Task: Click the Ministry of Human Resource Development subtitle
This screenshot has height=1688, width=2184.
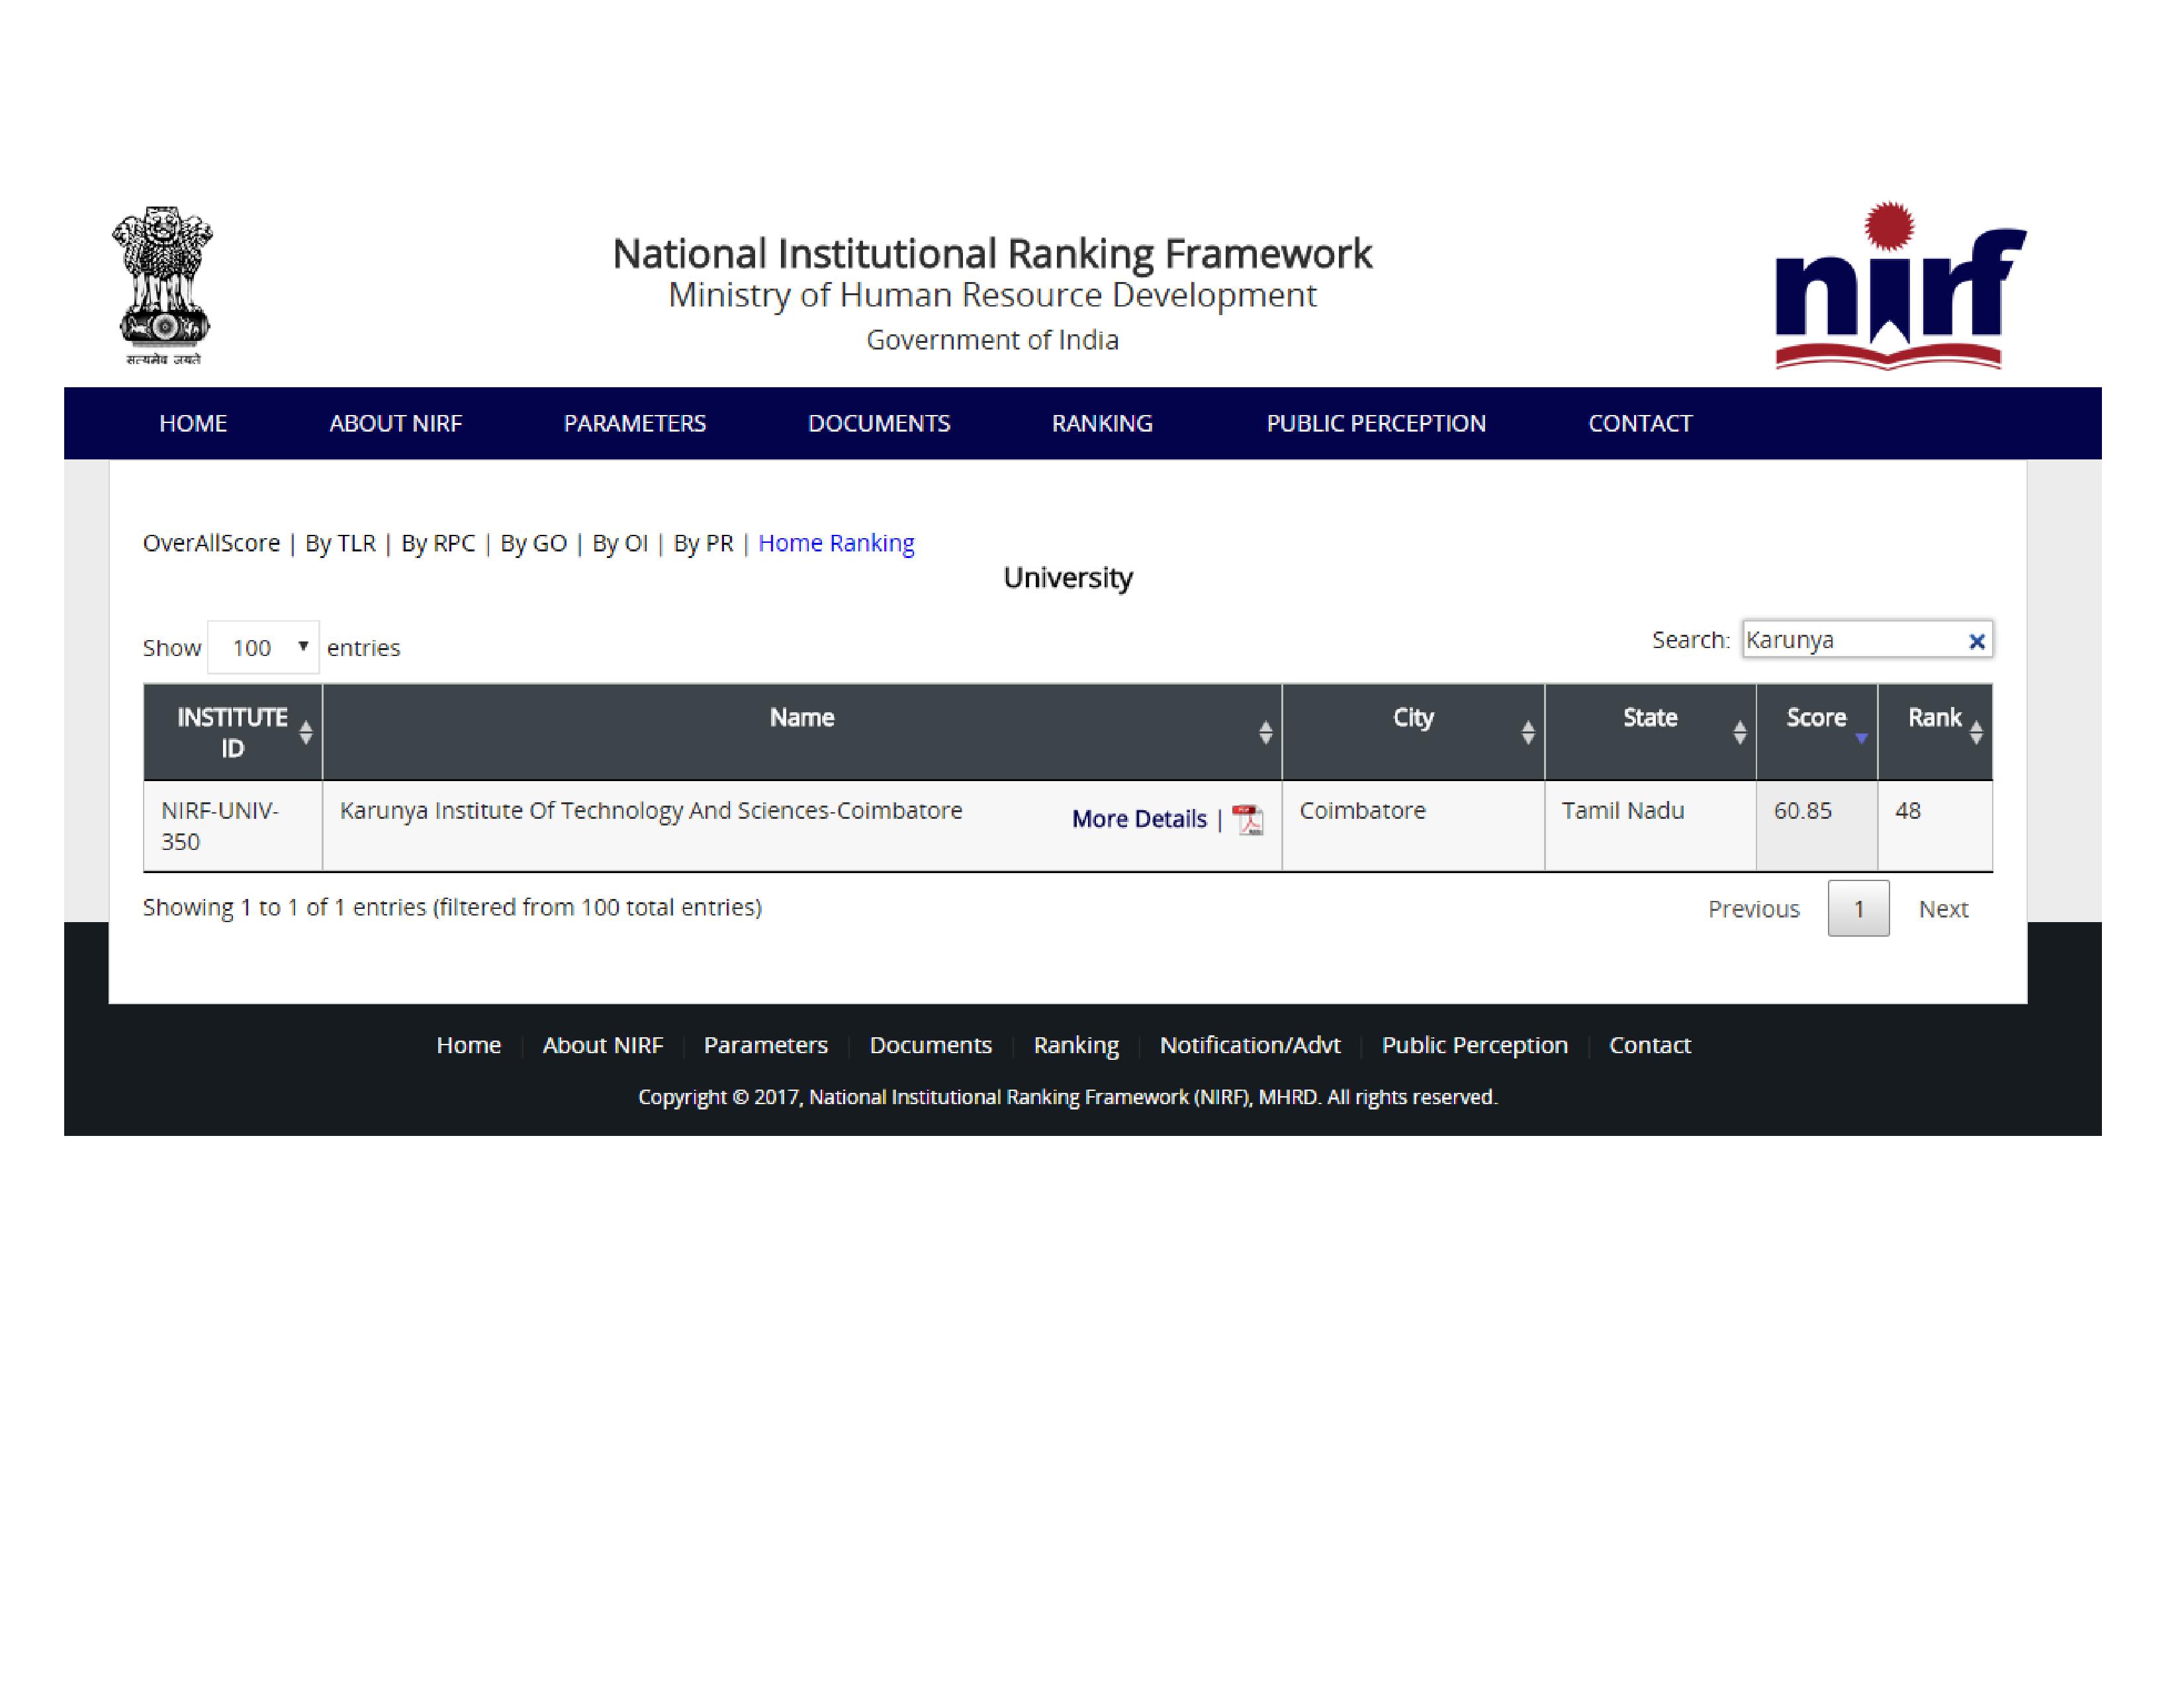Action: (x=992, y=296)
